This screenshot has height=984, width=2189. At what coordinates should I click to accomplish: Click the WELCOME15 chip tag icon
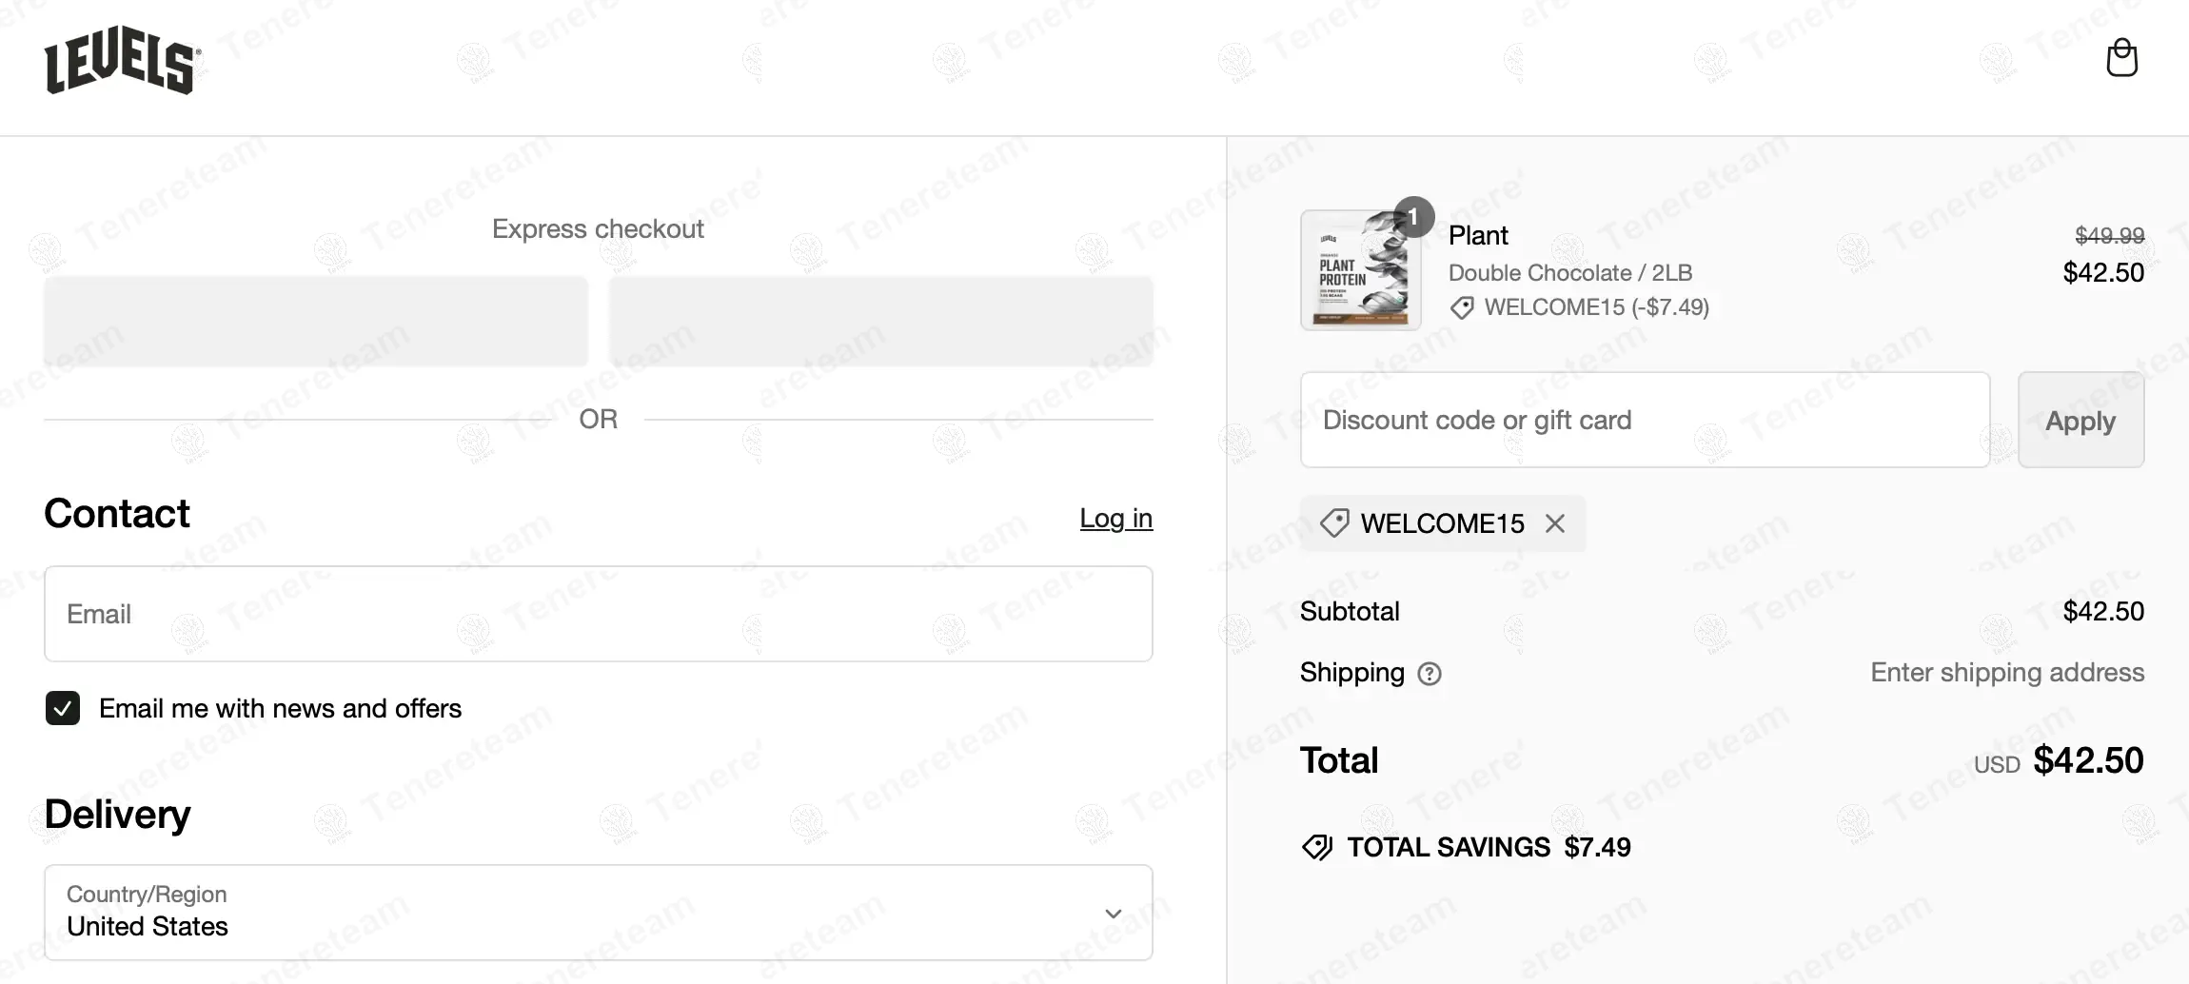pos(1334,523)
